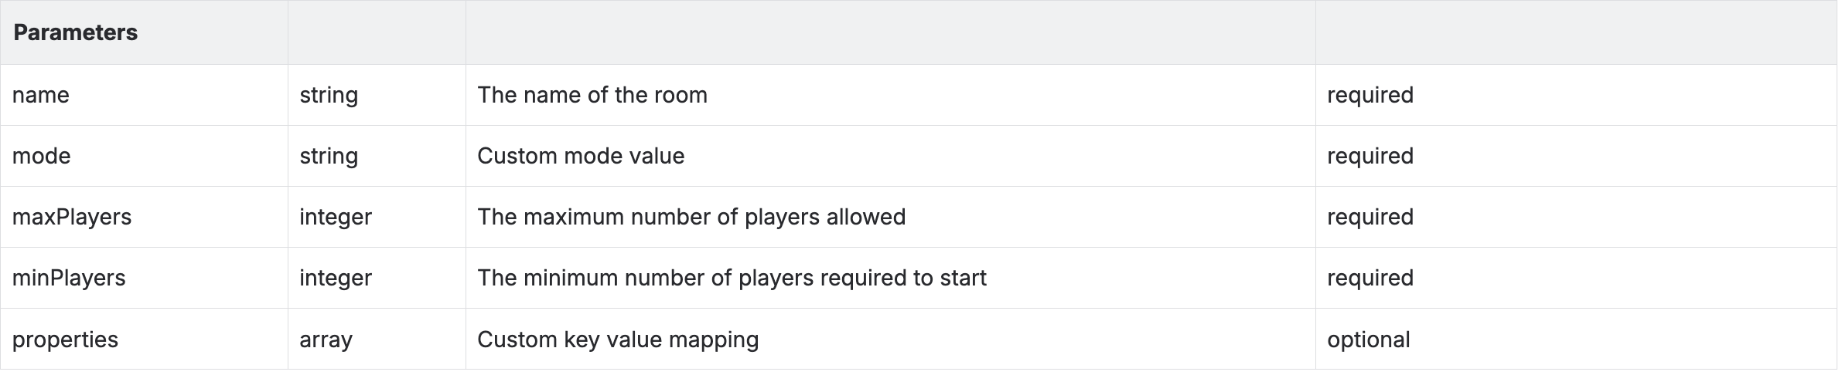Image resolution: width=1842 pixels, height=375 pixels.
Task: Select the 'properties' parameter cell
Action: click(65, 340)
